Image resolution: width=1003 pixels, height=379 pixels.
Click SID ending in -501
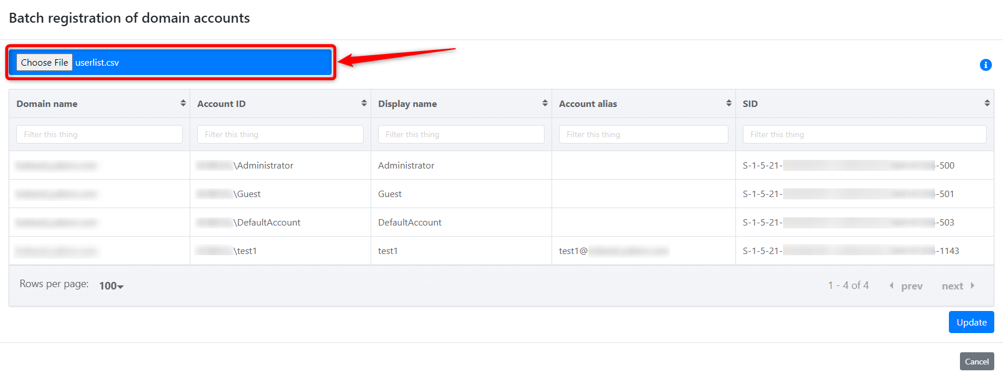click(x=865, y=194)
